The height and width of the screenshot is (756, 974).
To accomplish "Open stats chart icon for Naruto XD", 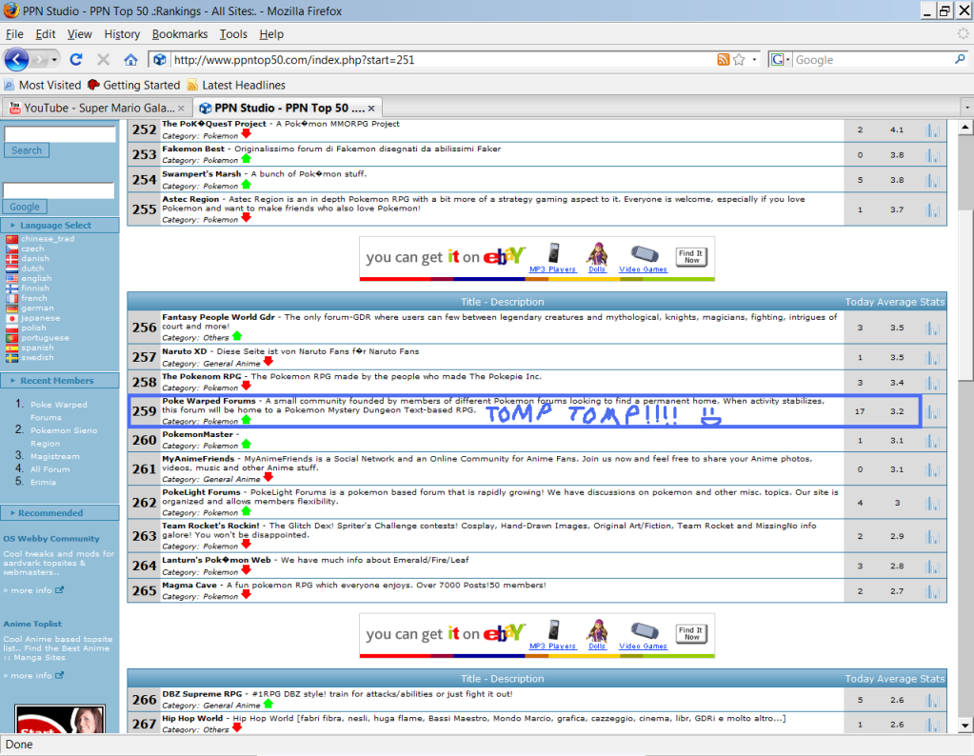I will 933,358.
